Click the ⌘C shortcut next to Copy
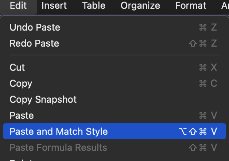The height and width of the screenshot is (161, 229). pos(208,83)
